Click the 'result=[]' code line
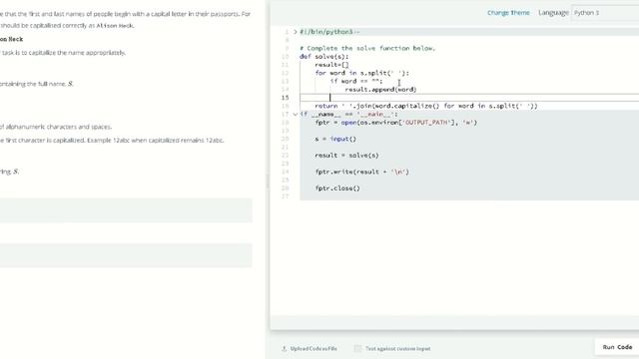This screenshot has width=639, height=359. (331, 65)
